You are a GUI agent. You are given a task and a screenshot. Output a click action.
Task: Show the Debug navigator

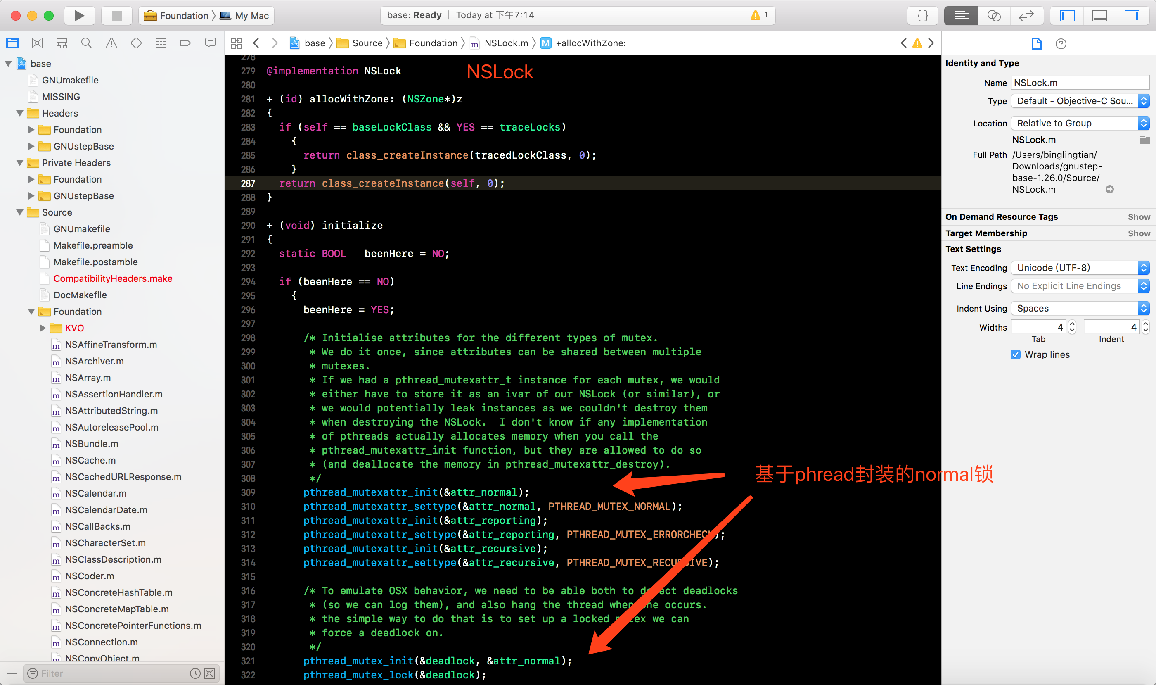(x=161, y=43)
